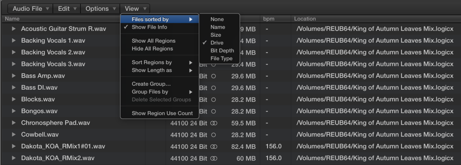This screenshot has height=165, width=461.
Task: Select the Chronosphere Pad.wav file name
Action: point(55,122)
